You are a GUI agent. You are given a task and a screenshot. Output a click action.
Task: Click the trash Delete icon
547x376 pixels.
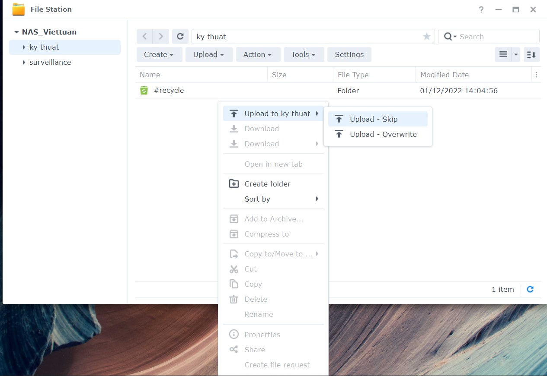point(234,299)
